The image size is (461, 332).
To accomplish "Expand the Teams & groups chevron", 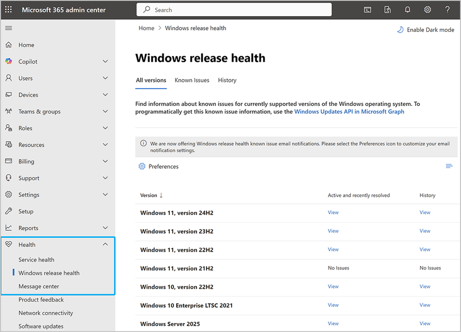I will 105,111.
